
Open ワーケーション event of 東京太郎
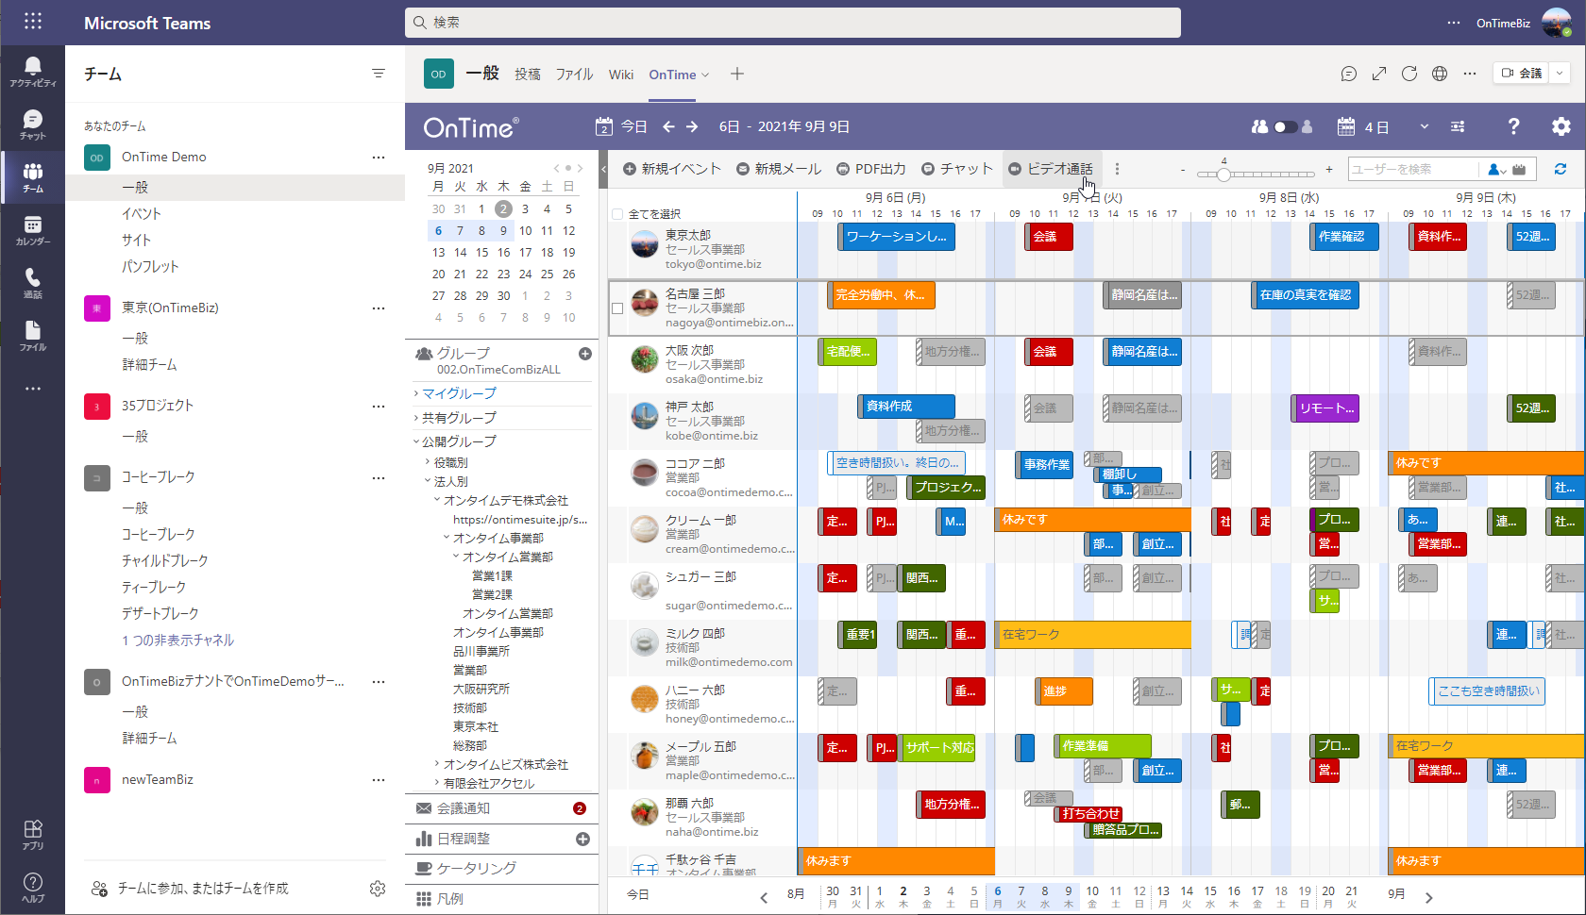pyautogui.click(x=897, y=237)
